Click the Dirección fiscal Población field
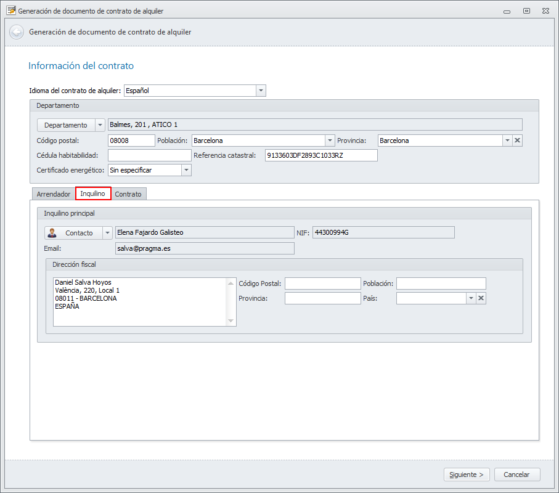The height and width of the screenshot is (493, 559). [x=441, y=283]
